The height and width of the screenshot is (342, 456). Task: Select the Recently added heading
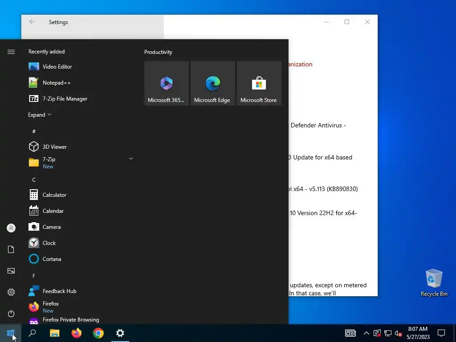(x=46, y=52)
